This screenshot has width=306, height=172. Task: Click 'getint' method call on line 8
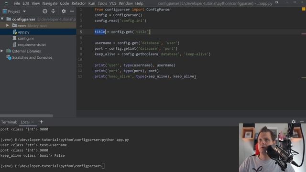pos(130,49)
